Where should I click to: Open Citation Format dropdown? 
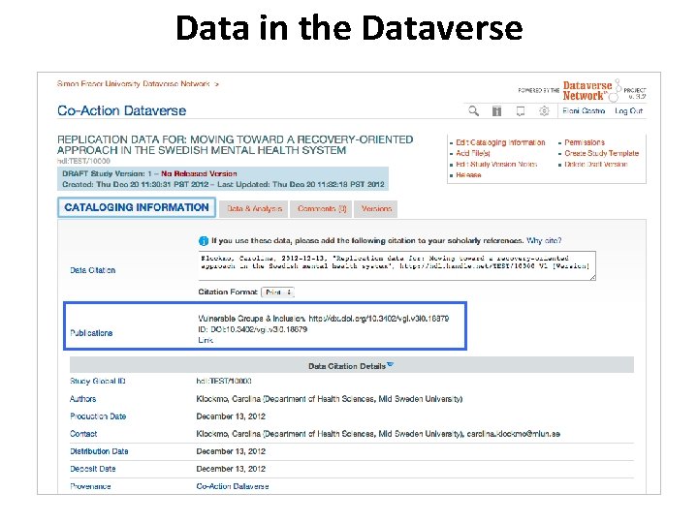pyautogui.click(x=277, y=292)
